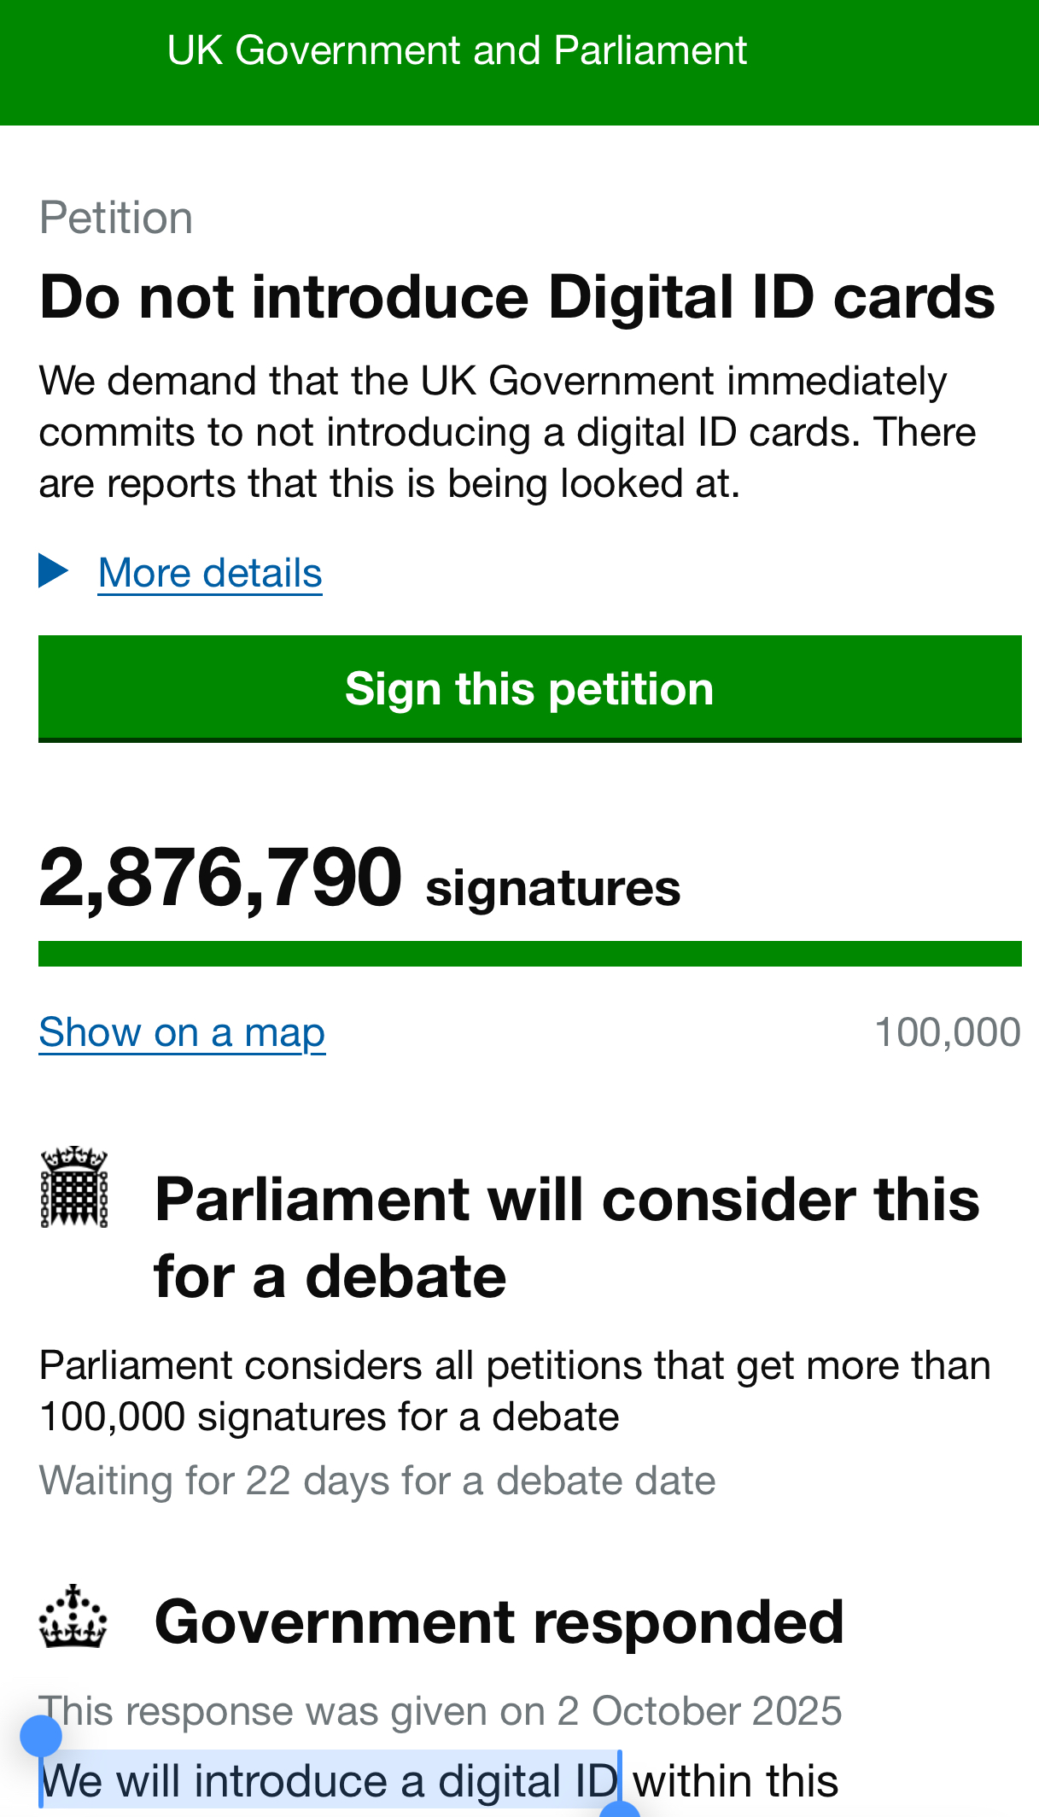Tap the highlighted text 'We will introduce a digital ID'
Viewport: 1039px width, 1817px height.
click(329, 1782)
